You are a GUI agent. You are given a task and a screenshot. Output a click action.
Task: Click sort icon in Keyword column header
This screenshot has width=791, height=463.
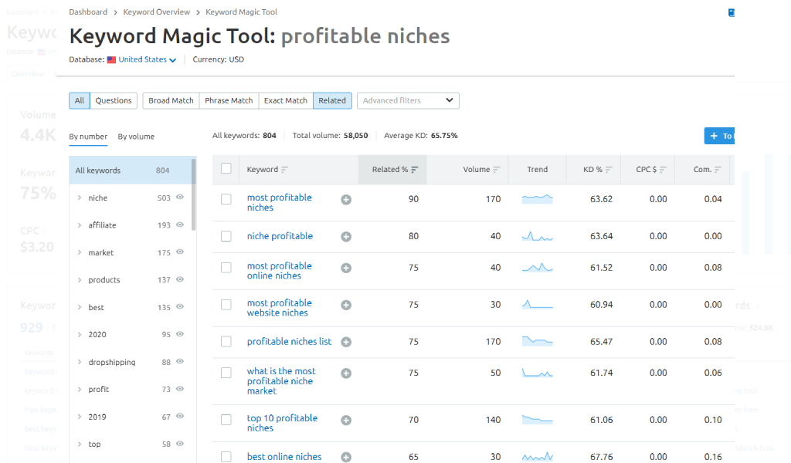point(285,170)
